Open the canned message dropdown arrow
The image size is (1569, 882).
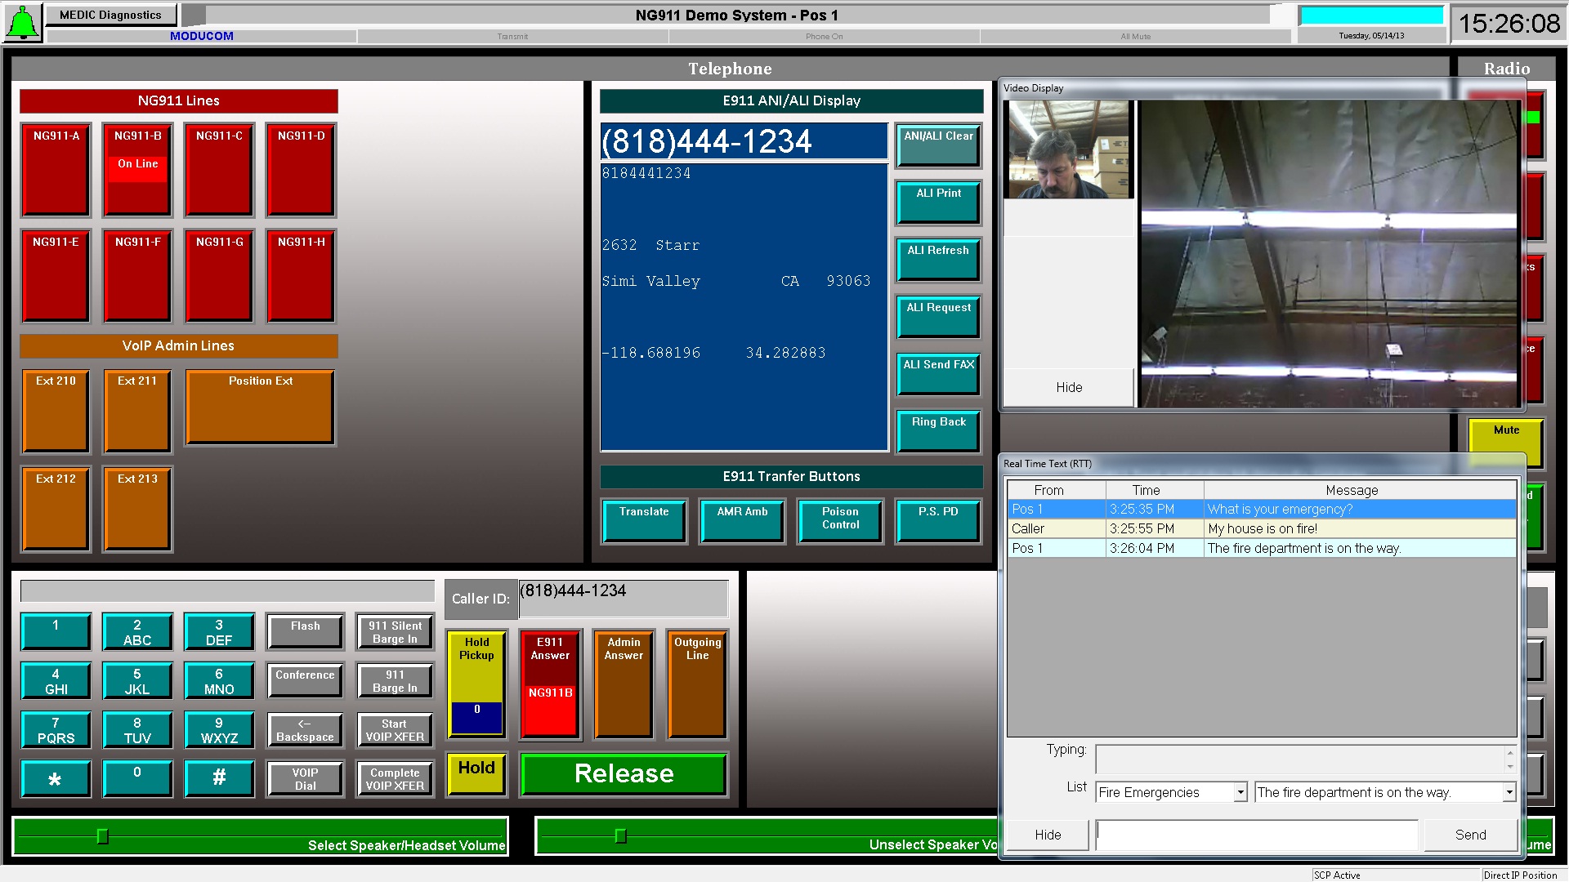(1509, 792)
